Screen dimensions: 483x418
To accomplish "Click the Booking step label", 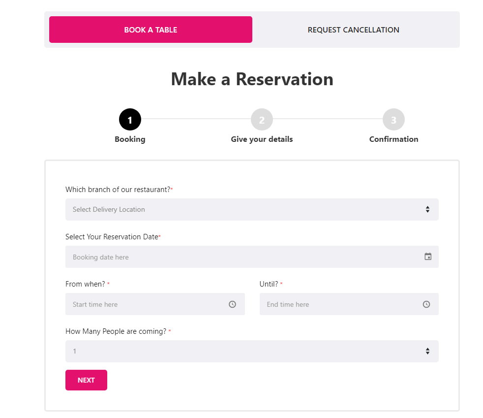I will click(x=130, y=139).
